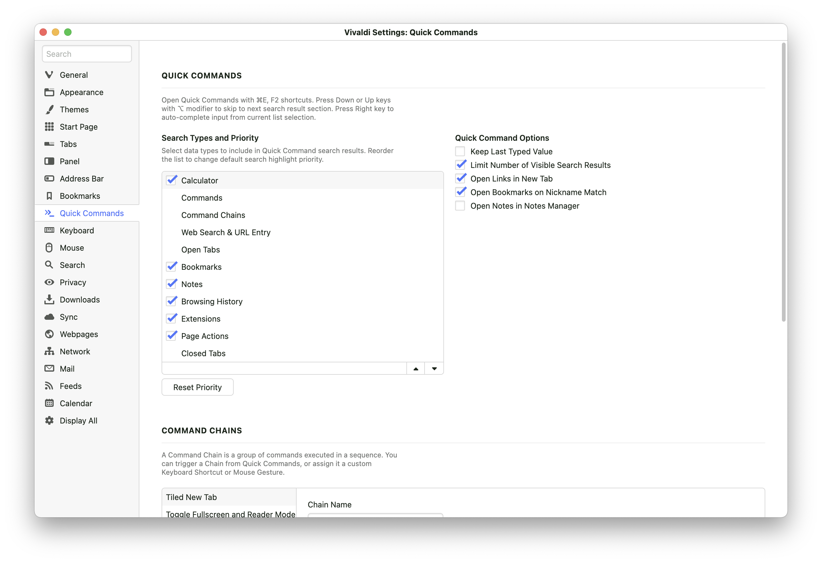Click the Tabs icon in sidebar
Viewport: 822px width, 563px height.
49,144
